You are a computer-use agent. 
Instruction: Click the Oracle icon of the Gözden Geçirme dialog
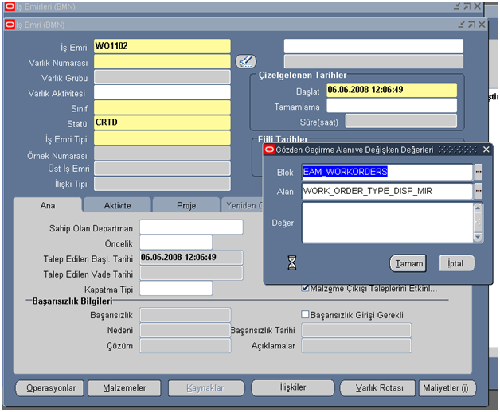pyautogui.click(x=269, y=150)
